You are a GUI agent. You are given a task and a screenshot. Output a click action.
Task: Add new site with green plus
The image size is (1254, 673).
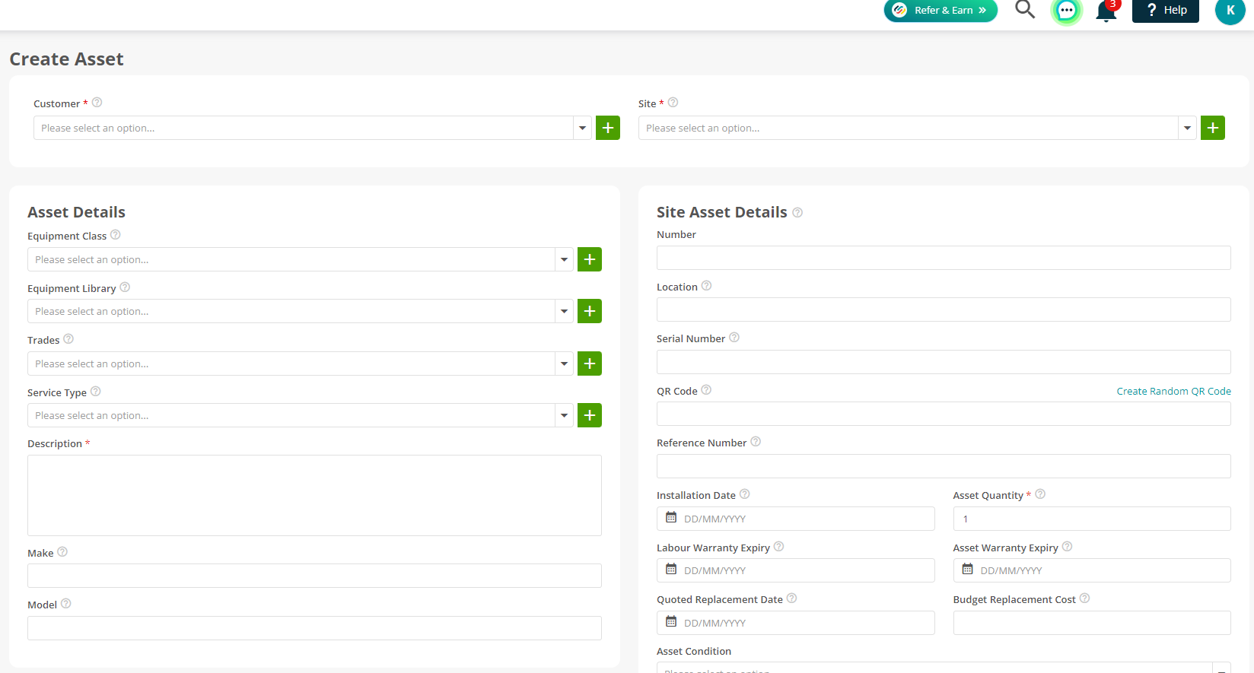tap(1213, 128)
